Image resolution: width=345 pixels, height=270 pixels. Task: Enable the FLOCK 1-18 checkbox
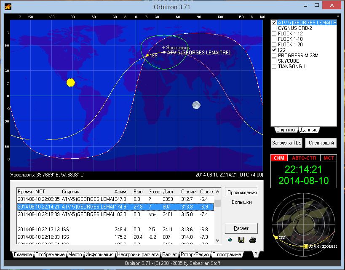coord(274,39)
